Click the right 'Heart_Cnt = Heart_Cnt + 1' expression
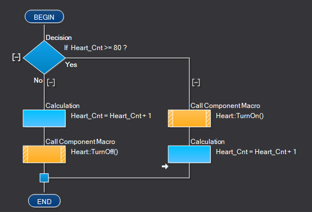Viewport: 312px width, 212px height. [x=256, y=152]
